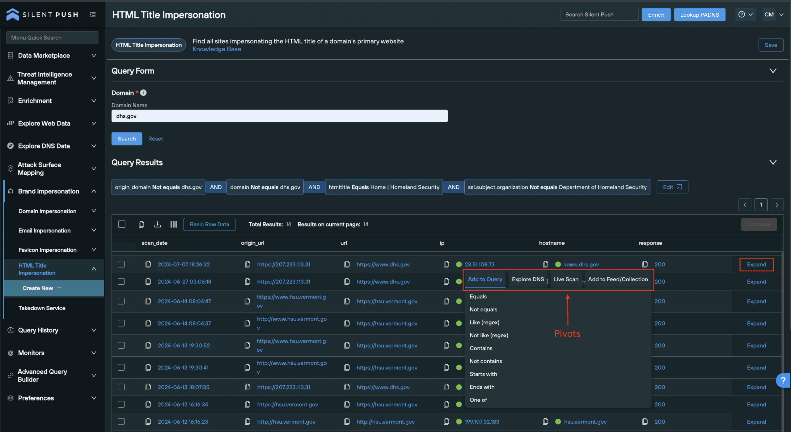Click Explore DNS Data compass icon
The height and width of the screenshot is (432, 791).
coord(11,146)
